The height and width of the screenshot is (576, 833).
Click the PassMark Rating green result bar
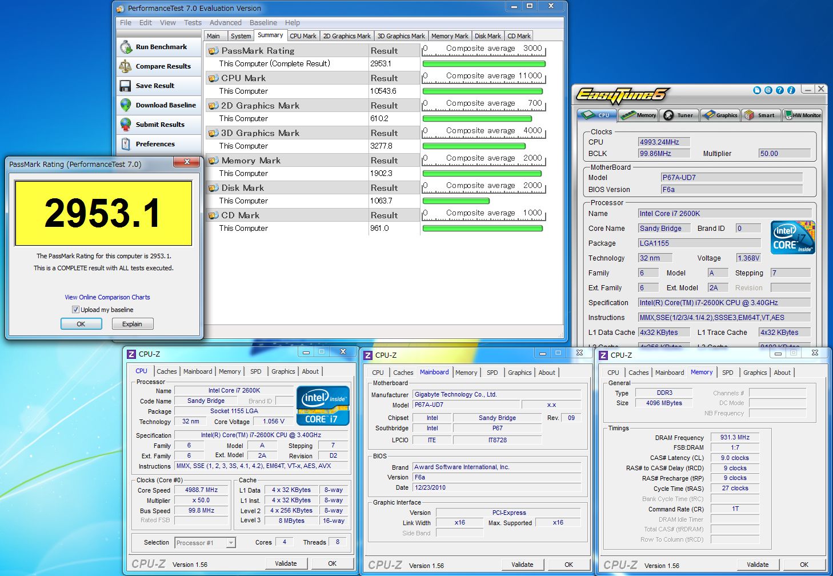click(x=484, y=64)
